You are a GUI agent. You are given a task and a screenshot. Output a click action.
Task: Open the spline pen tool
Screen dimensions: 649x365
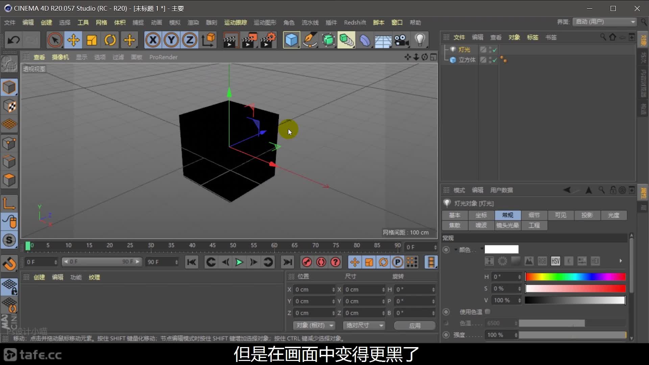[310, 40]
